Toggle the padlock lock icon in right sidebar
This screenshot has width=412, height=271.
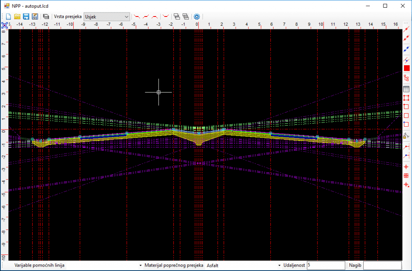point(406,137)
